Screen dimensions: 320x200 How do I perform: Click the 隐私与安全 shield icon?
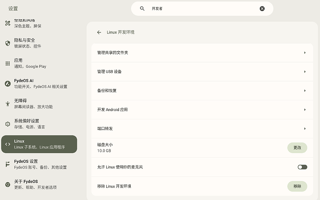(x=8, y=43)
